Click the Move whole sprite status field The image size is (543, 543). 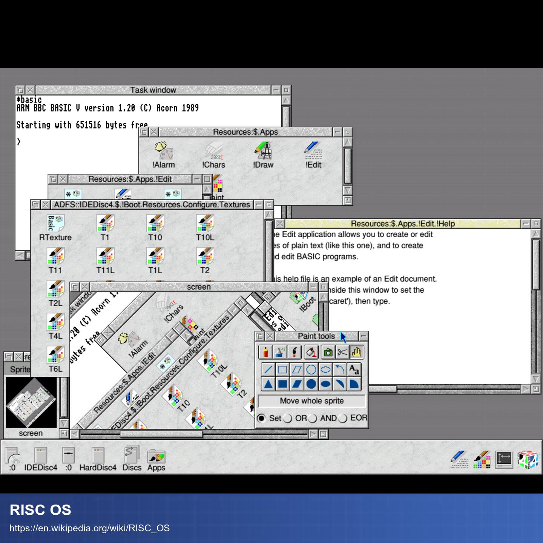click(x=311, y=401)
